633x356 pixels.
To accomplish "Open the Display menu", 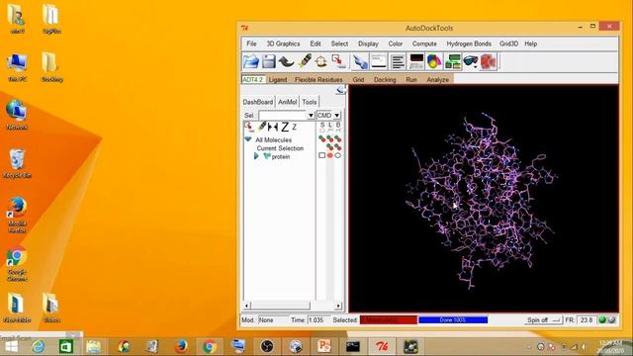I will point(368,44).
